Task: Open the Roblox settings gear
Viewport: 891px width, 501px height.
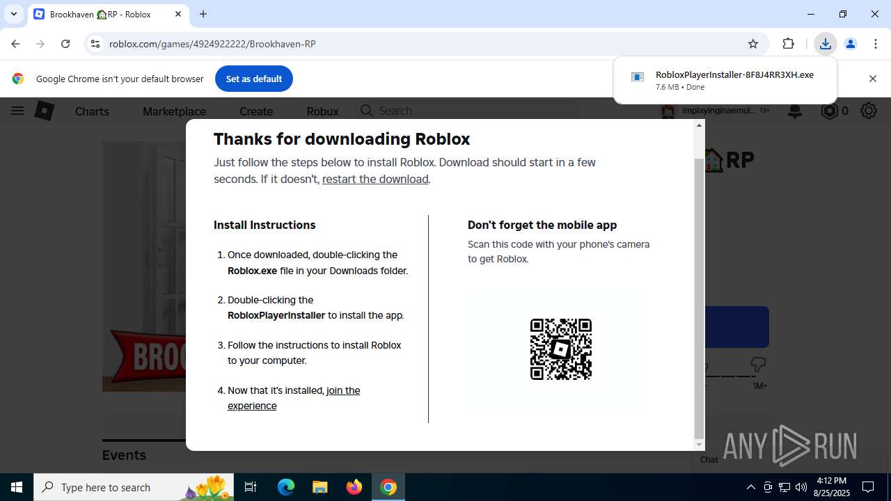Action: pyautogui.click(x=868, y=111)
